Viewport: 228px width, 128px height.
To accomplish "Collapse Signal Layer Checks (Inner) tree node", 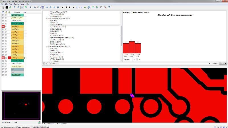I will click(x=46, y=46).
